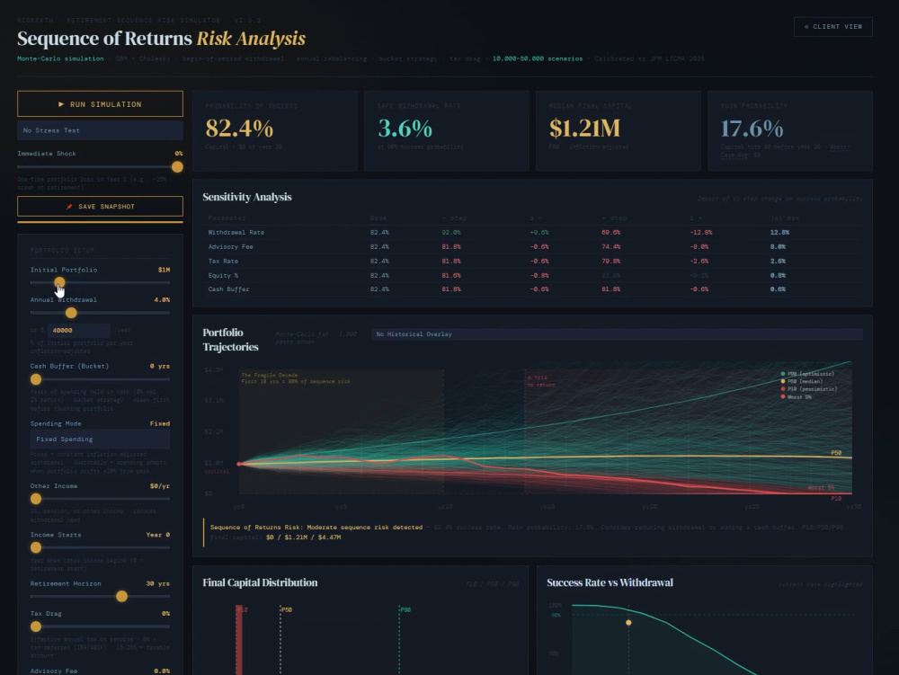Viewport: 899px width, 675px height.
Task: Click the 17.6% ruin probability value
Action: tap(752, 128)
